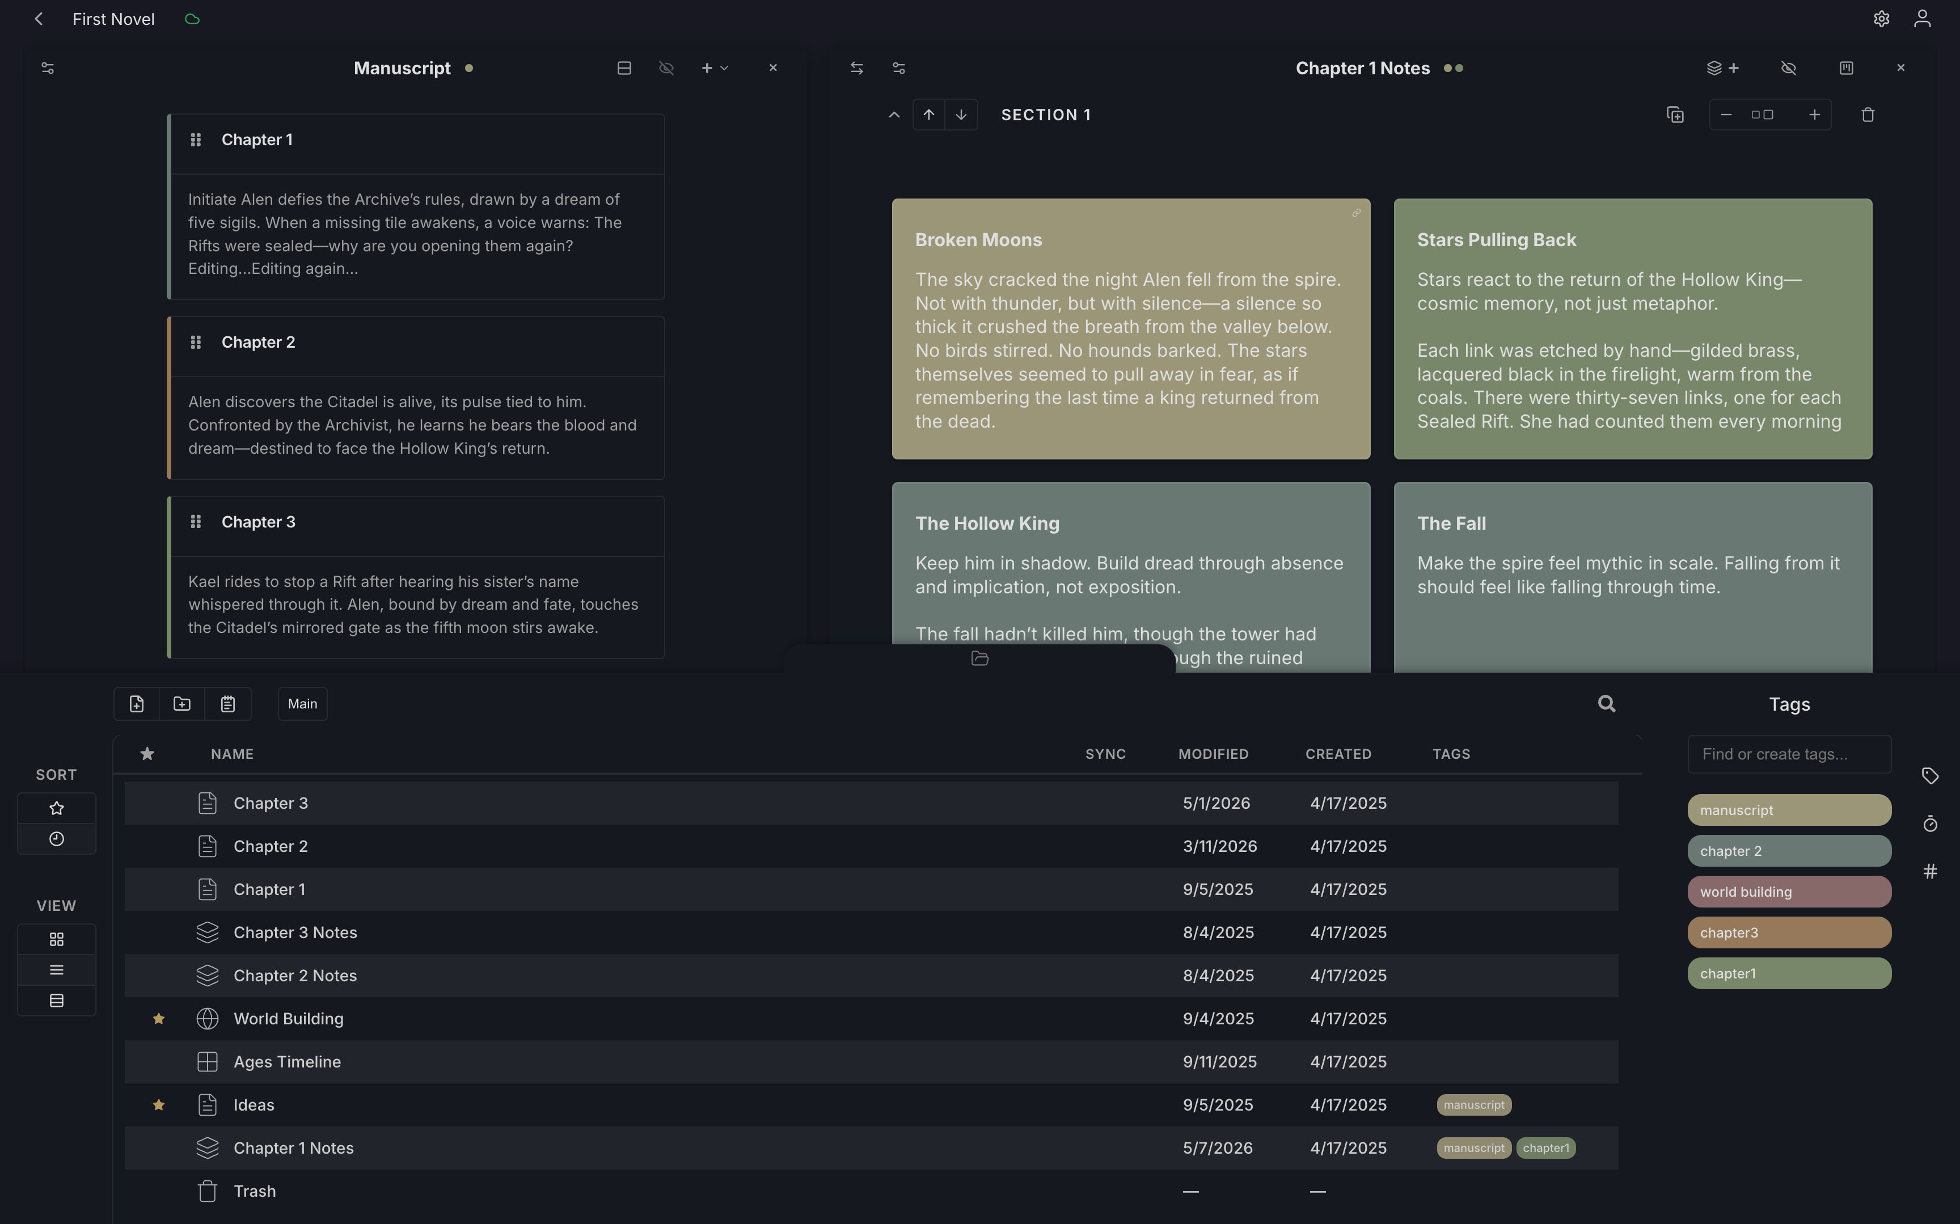Go back using the arrow beside First Novel

click(x=38, y=19)
